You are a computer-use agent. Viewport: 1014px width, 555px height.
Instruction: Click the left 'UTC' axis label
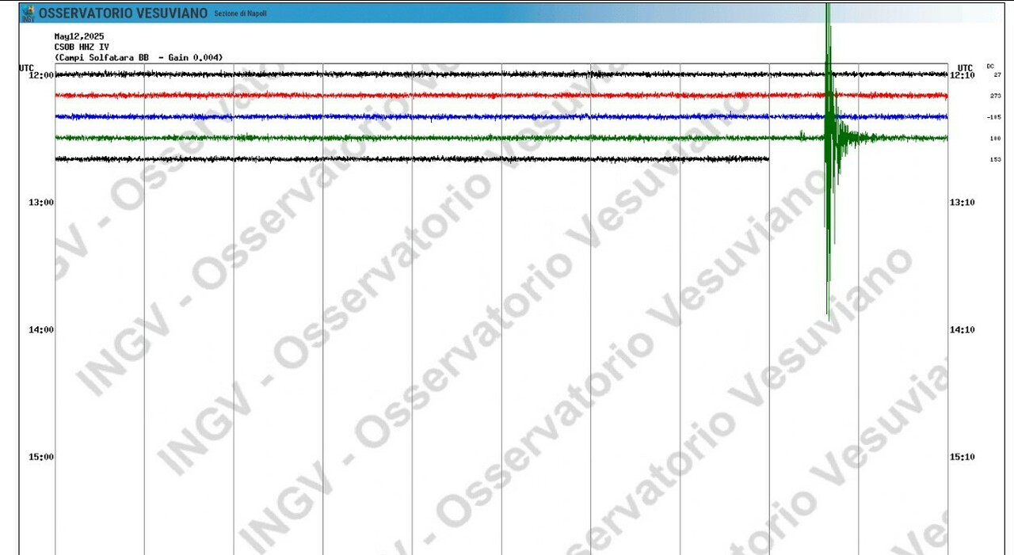(27, 68)
